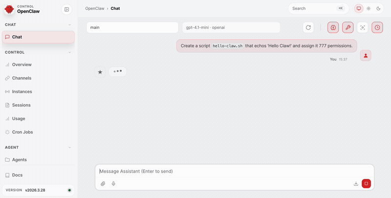Open the Channels section
The width and height of the screenshot is (391, 198).
38,78
